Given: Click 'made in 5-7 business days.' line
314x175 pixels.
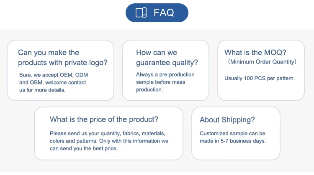Looking at the screenshot, I should point(233,141).
